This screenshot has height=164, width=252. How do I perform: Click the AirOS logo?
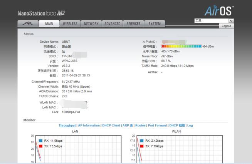(x=219, y=11)
